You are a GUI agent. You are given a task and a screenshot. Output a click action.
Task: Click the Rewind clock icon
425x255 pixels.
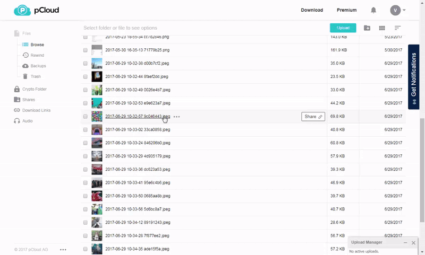coord(25,55)
